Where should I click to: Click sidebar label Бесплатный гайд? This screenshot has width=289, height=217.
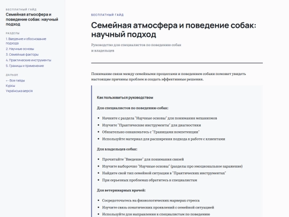[x=21, y=10]
